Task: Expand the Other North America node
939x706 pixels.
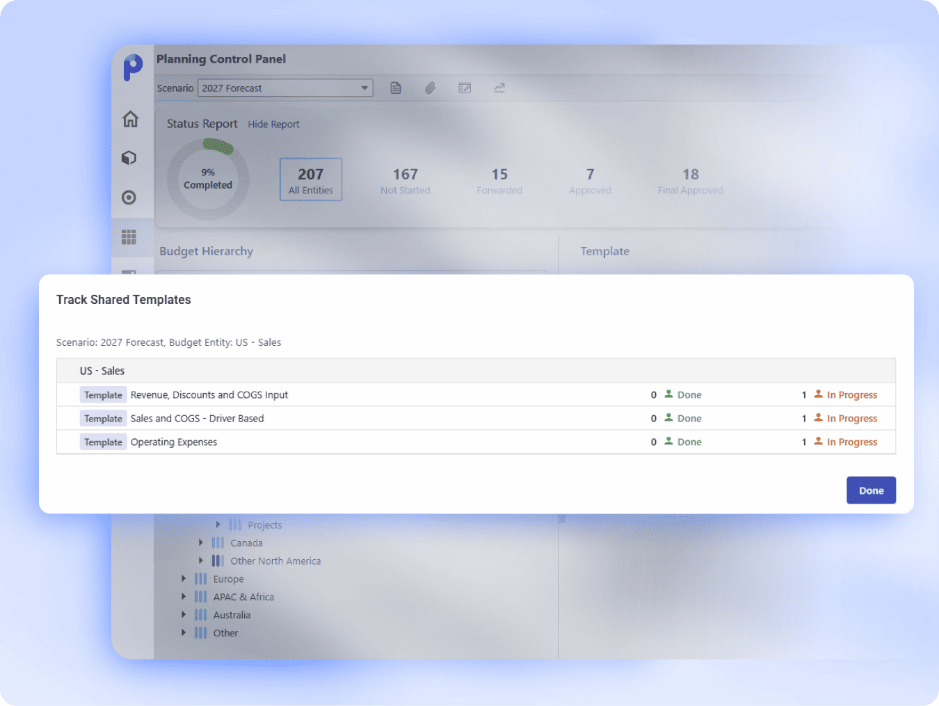Action: [x=201, y=561]
